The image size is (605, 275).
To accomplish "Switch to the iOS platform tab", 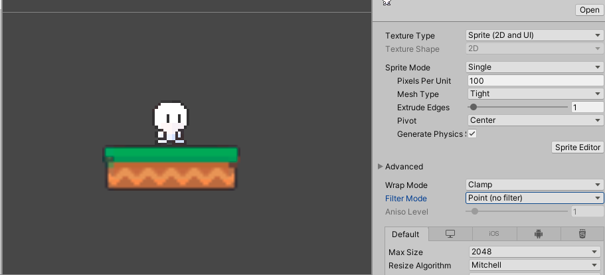I will tap(494, 234).
